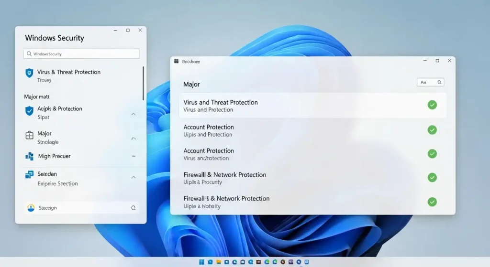
Task: Click the Aujpls & Protection shield checkmark icon
Action: [29, 111]
